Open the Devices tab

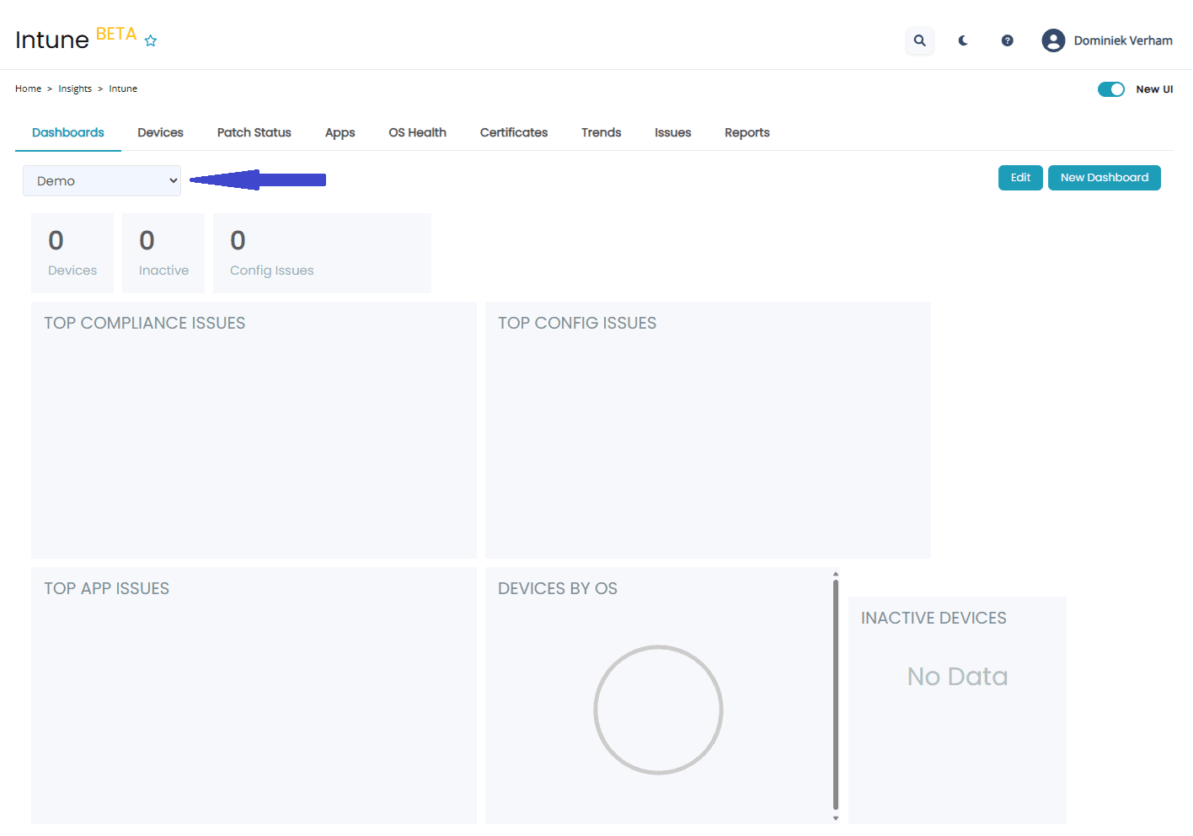[160, 132]
